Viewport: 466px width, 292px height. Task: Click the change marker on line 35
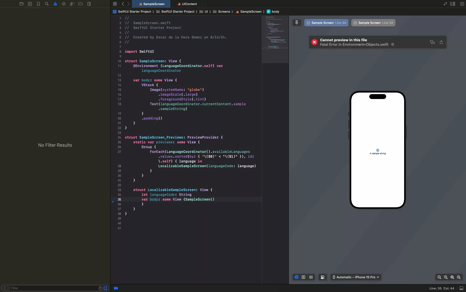(112, 202)
